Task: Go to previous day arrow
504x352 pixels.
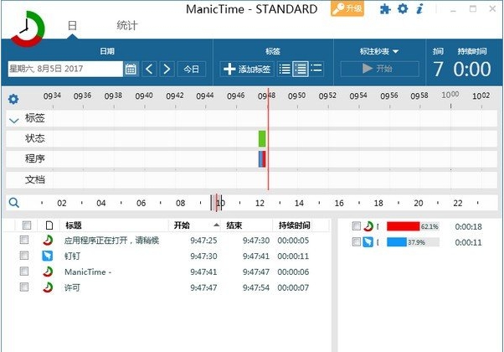Action: point(149,69)
